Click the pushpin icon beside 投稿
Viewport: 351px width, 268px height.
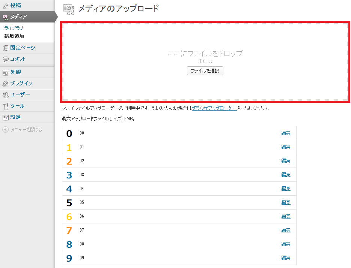click(5, 6)
